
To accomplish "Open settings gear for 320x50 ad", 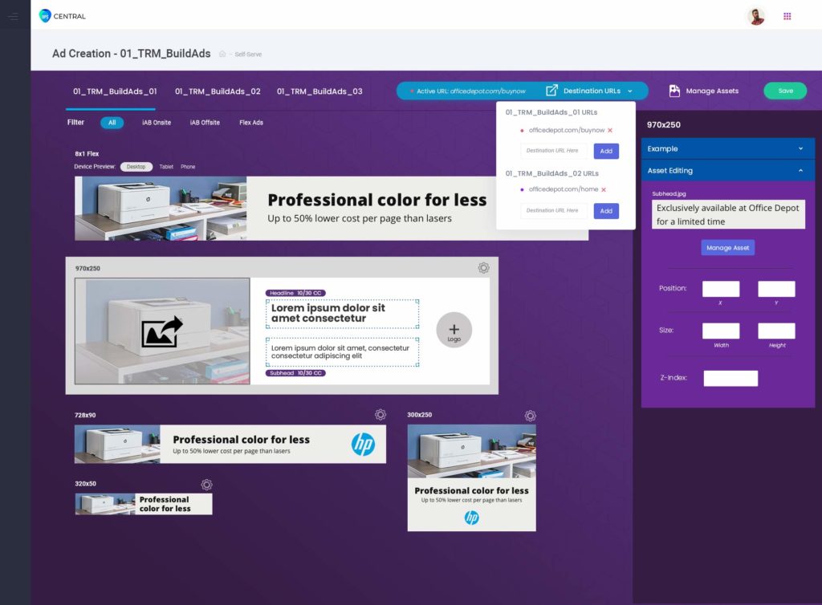I will tap(206, 485).
